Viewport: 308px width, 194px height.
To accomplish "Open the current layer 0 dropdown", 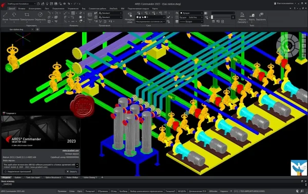I will tap(150, 17).
